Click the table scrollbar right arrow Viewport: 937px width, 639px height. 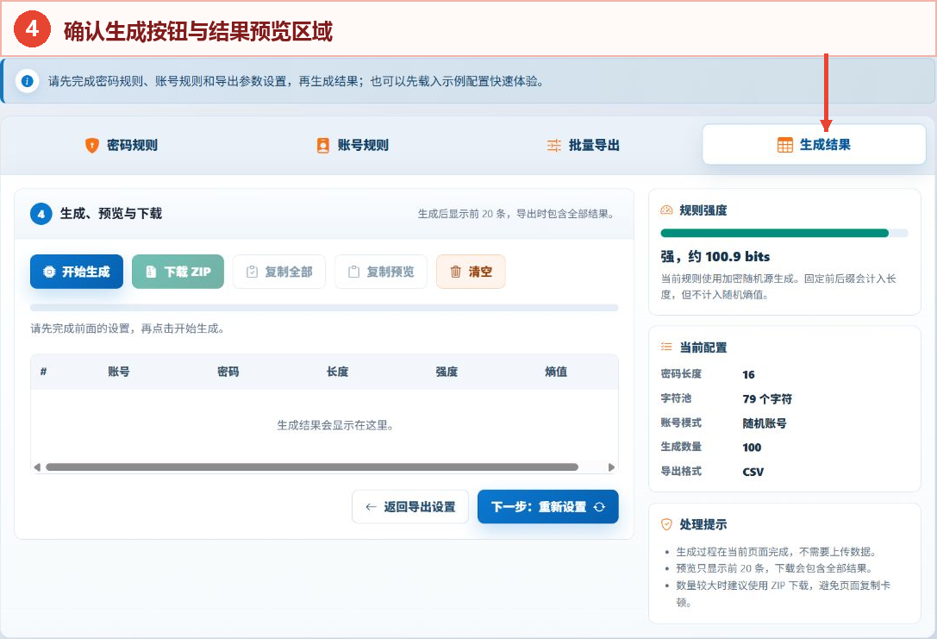pos(611,467)
